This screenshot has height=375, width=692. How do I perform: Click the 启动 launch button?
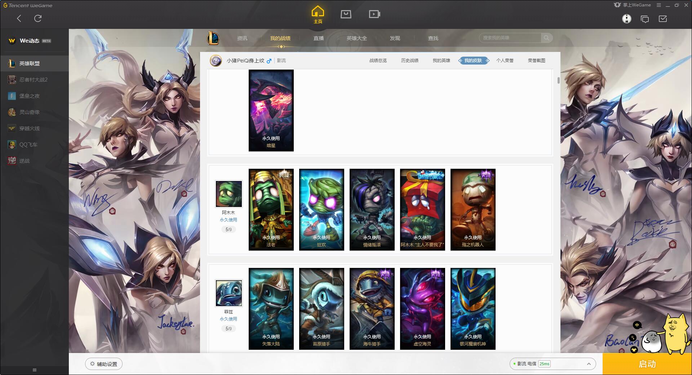tap(647, 364)
